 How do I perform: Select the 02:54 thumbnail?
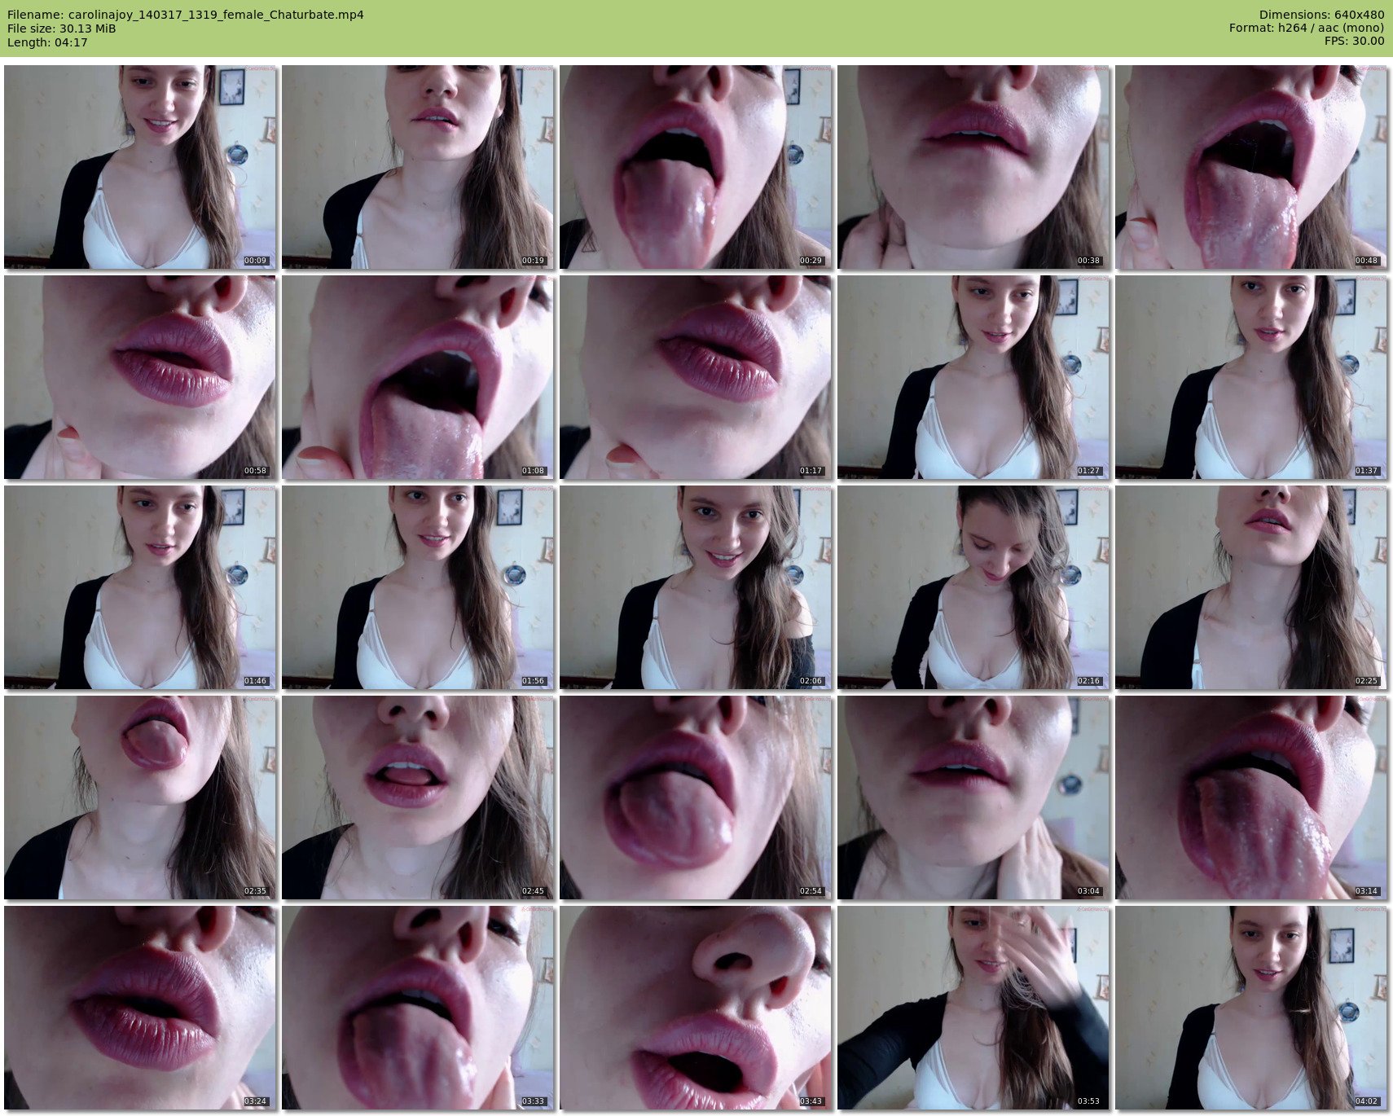pos(696,797)
